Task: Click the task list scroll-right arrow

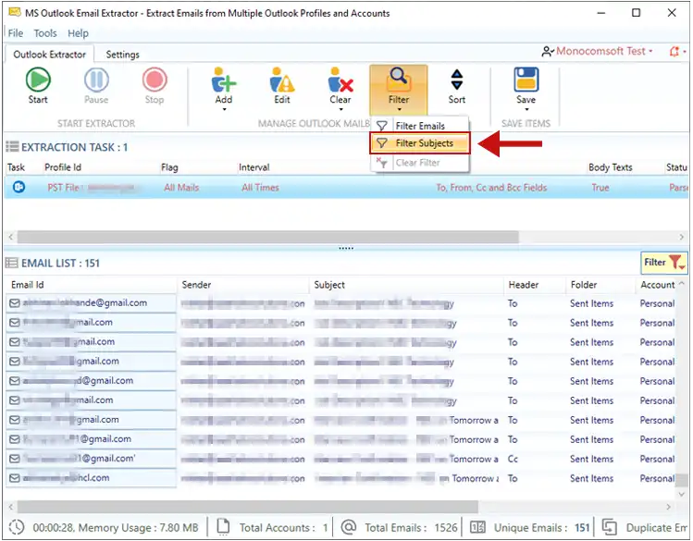Action: (682, 237)
